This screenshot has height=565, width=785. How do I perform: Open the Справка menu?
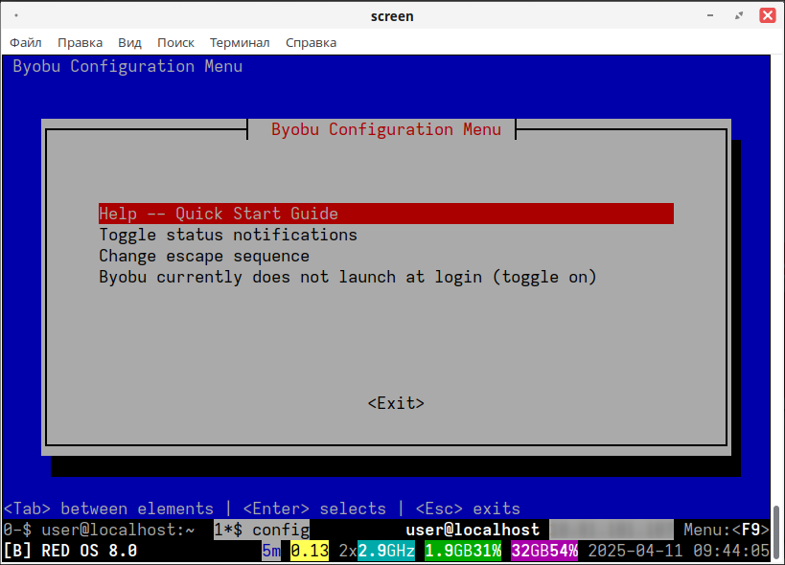(x=311, y=43)
